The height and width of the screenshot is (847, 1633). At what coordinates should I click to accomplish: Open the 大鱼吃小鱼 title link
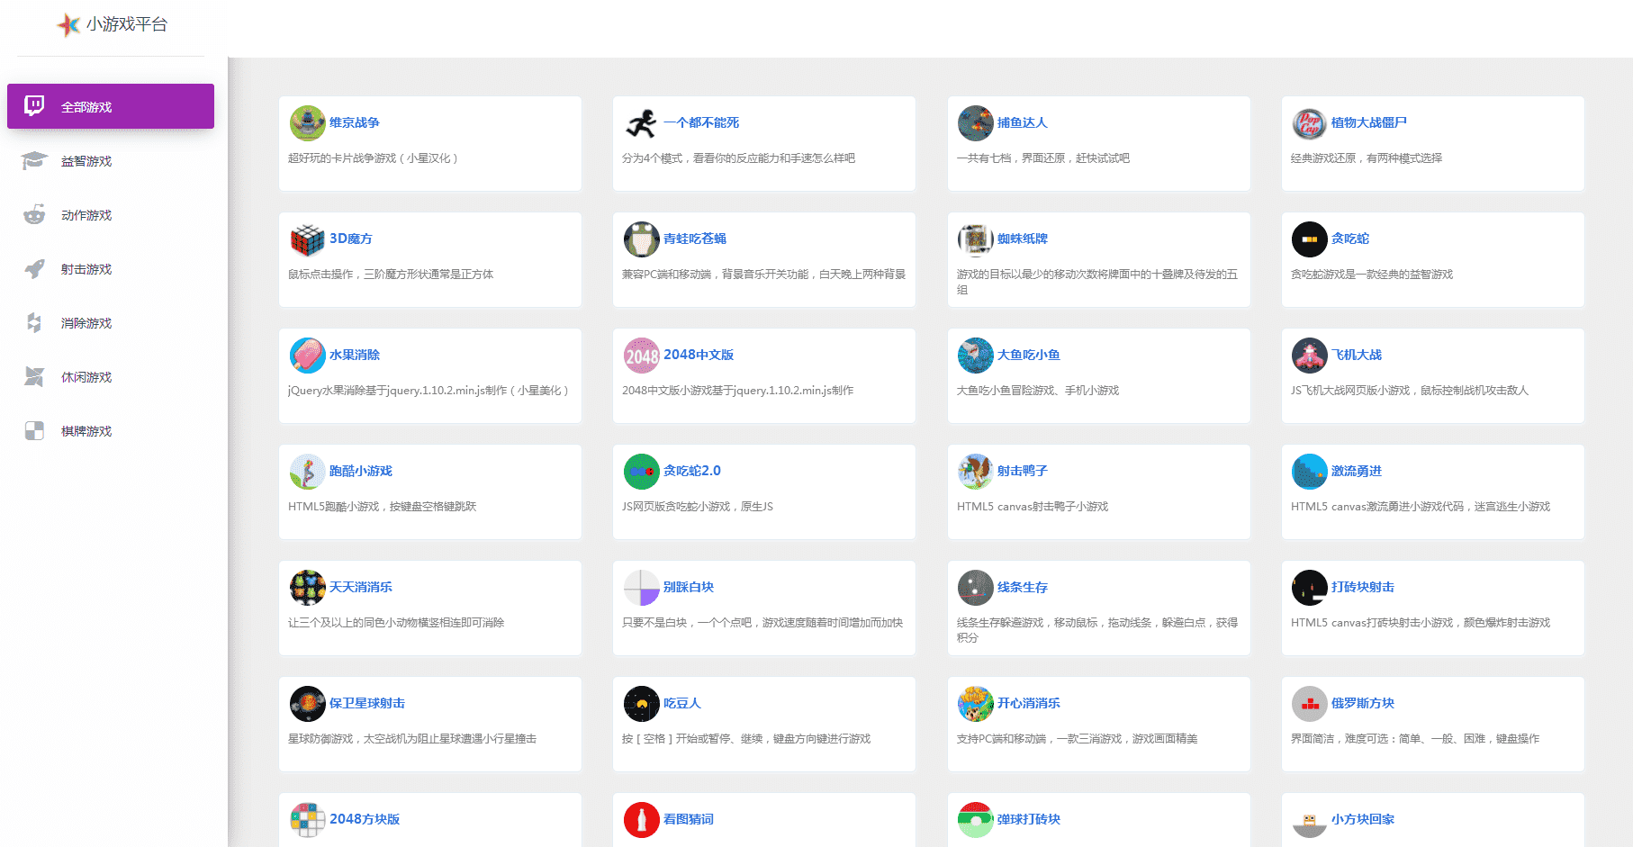1029,355
